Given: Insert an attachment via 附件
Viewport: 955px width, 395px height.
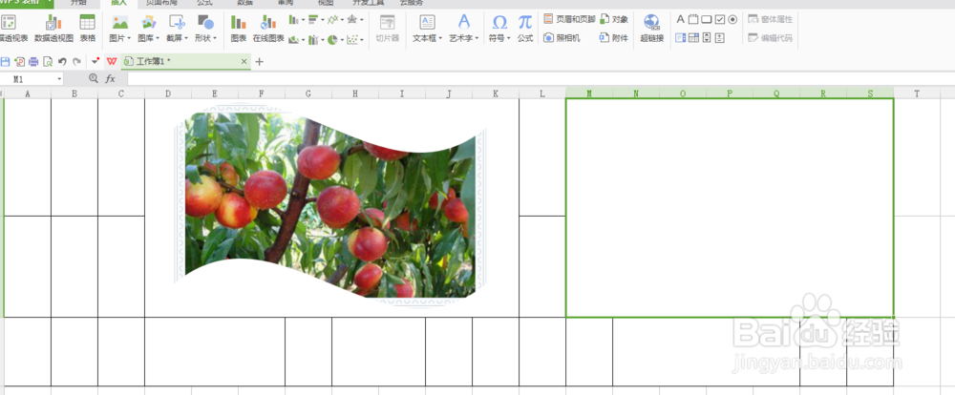Looking at the screenshot, I should tap(614, 38).
